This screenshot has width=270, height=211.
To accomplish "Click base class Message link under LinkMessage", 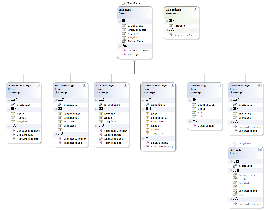I will (x=197, y=93).
